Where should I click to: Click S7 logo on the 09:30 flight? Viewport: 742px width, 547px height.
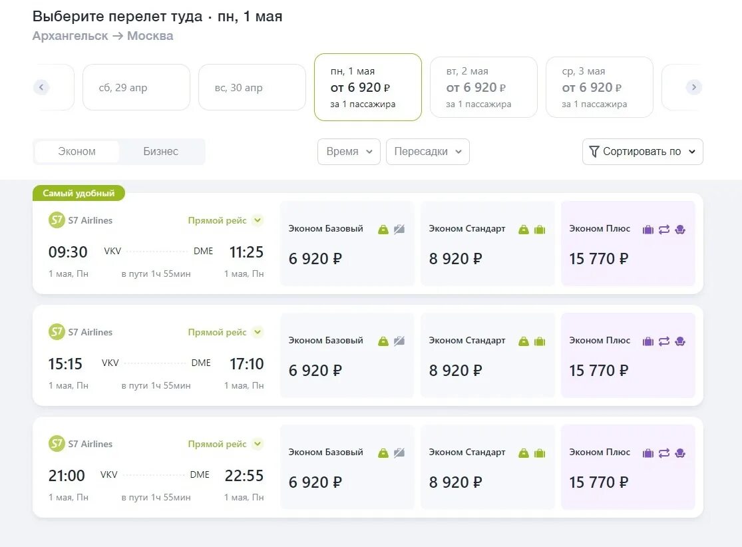click(57, 220)
